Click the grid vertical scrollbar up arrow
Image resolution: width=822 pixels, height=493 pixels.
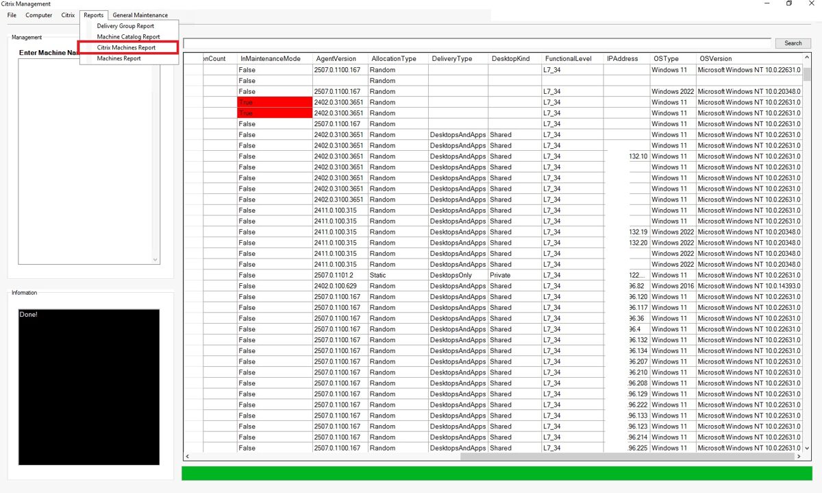pyautogui.click(x=807, y=59)
